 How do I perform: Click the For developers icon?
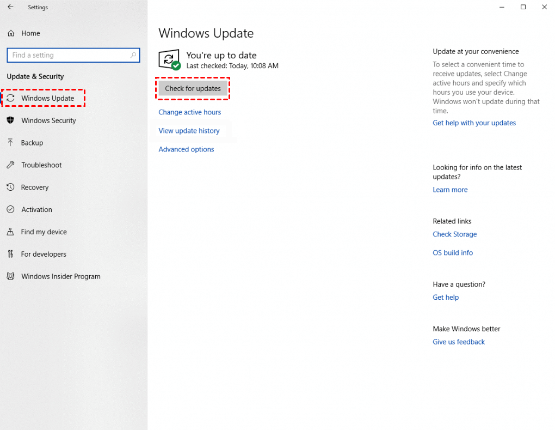tap(10, 255)
